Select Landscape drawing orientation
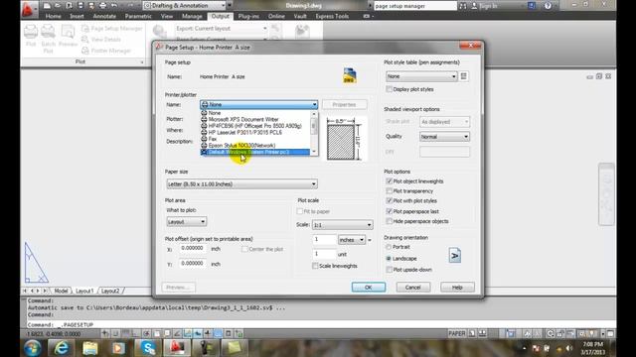Screen dimensions: 636x357 [389, 258]
